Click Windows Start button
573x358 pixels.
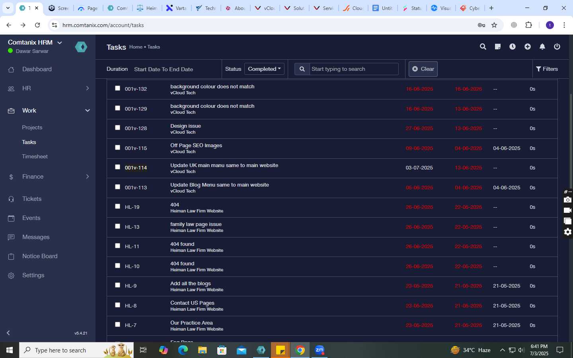[x=10, y=350]
